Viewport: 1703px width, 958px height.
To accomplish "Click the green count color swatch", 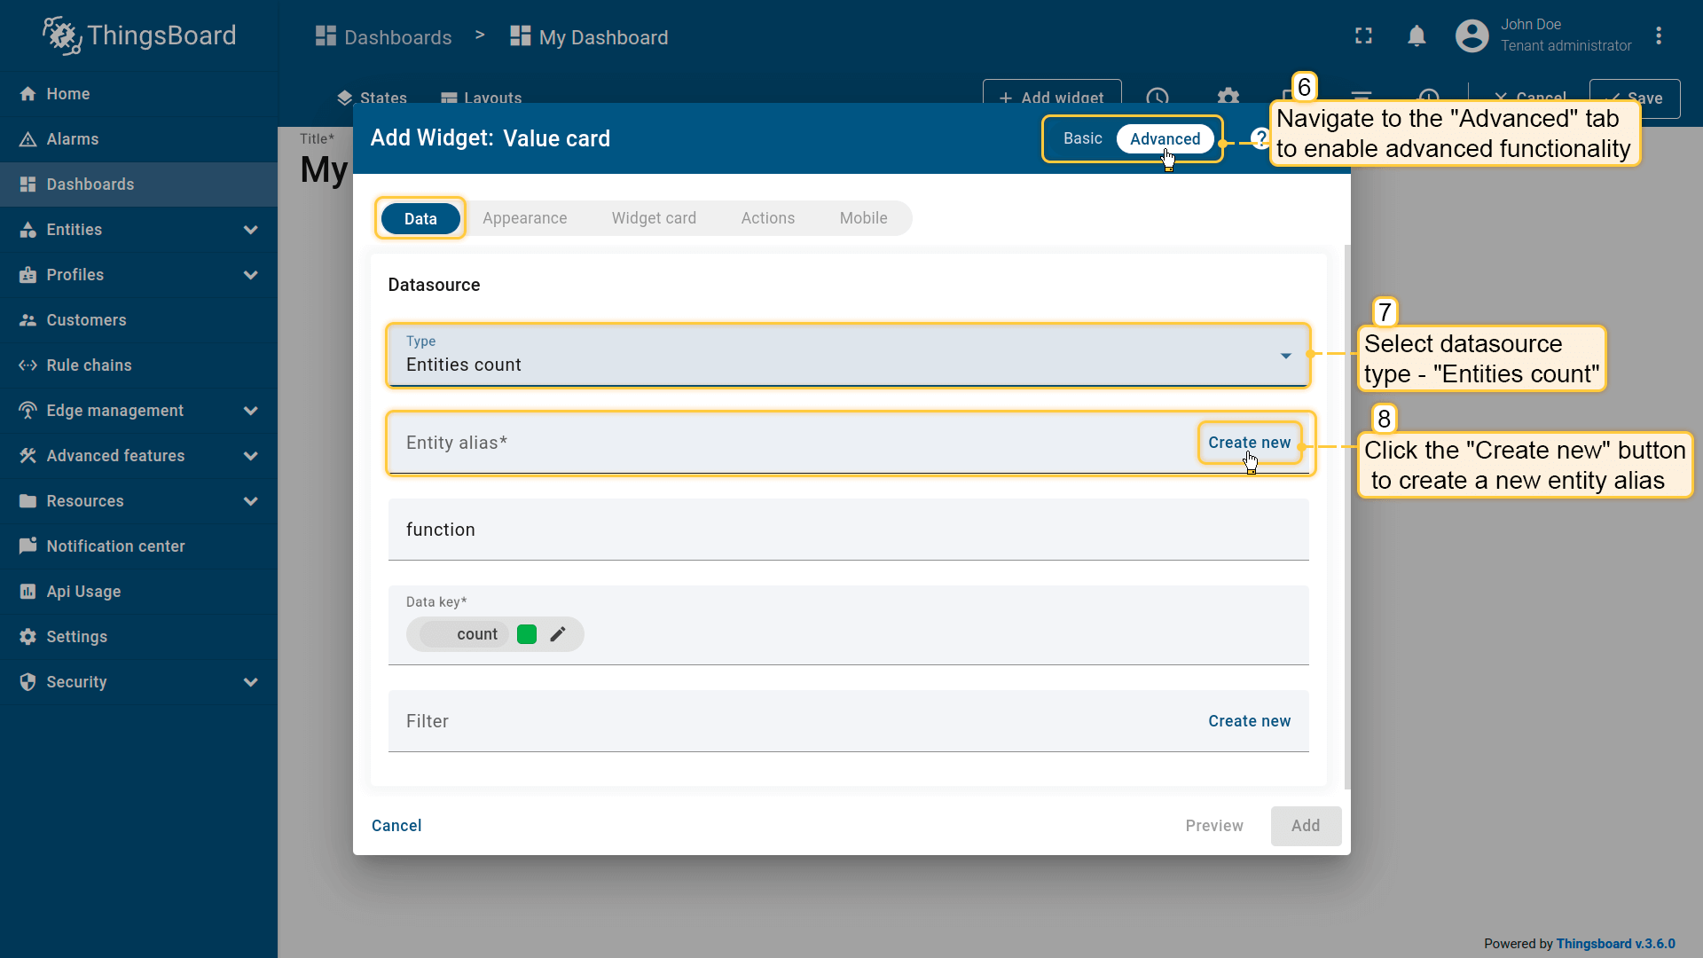I will [527, 634].
